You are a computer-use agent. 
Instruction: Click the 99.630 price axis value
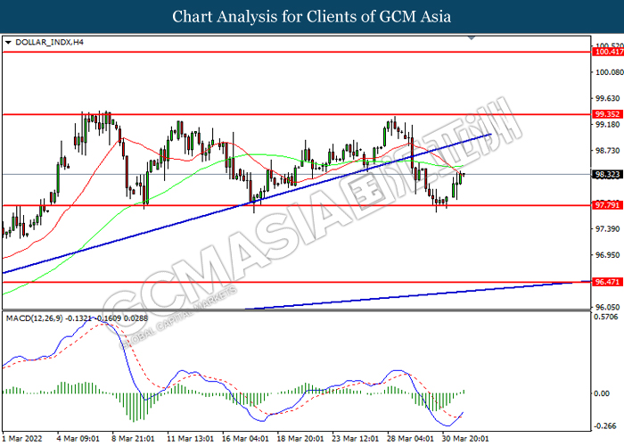pyautogui.click(x=607, y=98)
